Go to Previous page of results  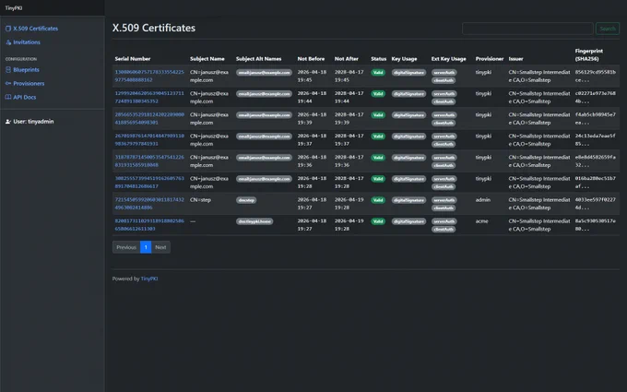tap(126, 247)
